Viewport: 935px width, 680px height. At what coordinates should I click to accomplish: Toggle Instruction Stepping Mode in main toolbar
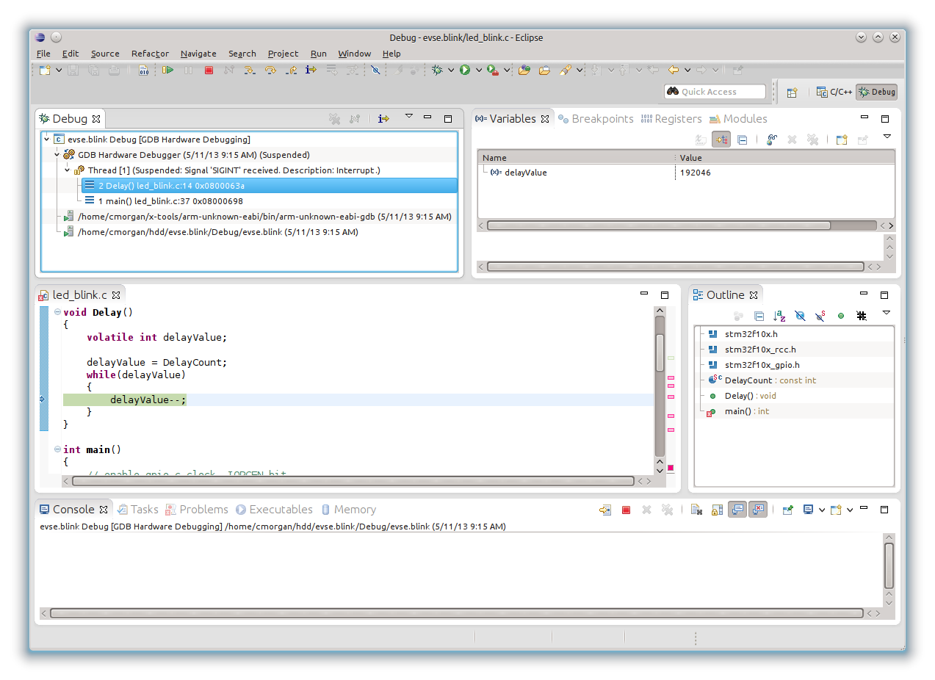311,70
